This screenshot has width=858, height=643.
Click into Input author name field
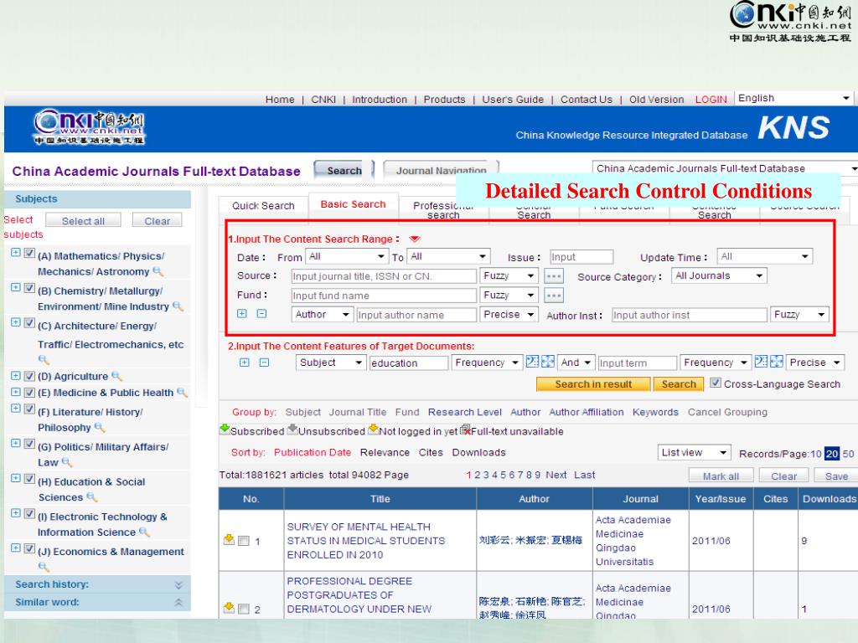(x=416, y=315)
